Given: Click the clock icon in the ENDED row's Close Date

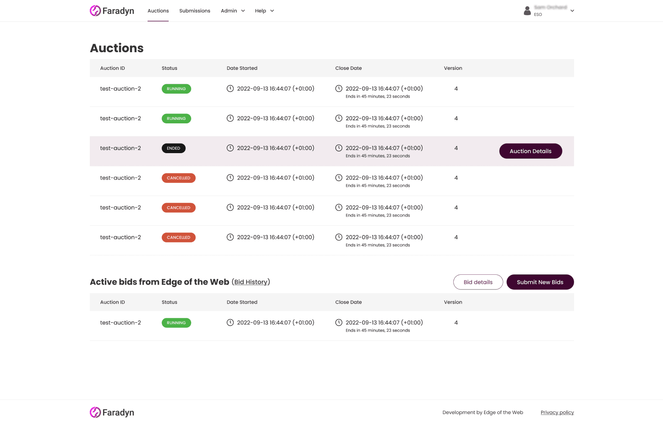Looking at the screenshot, I should click(339, 148).
